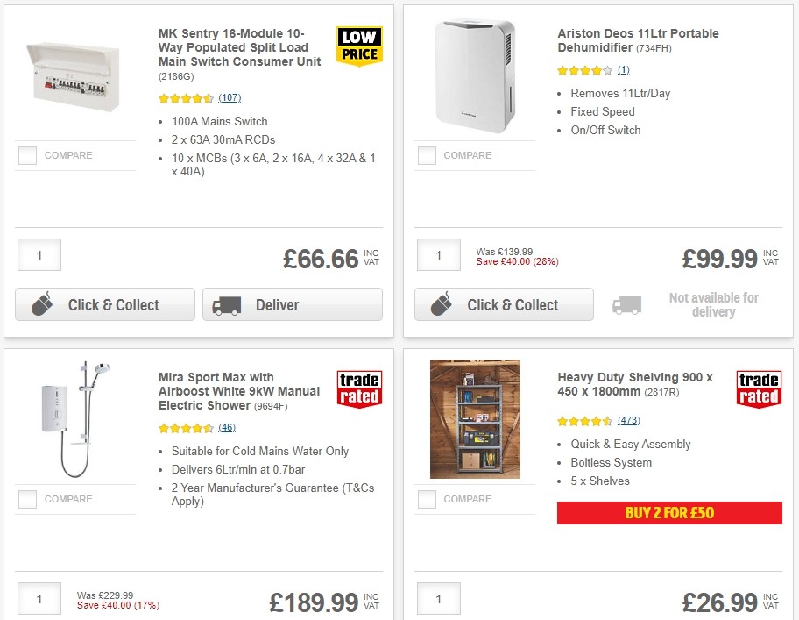Click the star rating for the Ariston dehumidifier
This screenshot has width=799, height=620.
[583, 69]
